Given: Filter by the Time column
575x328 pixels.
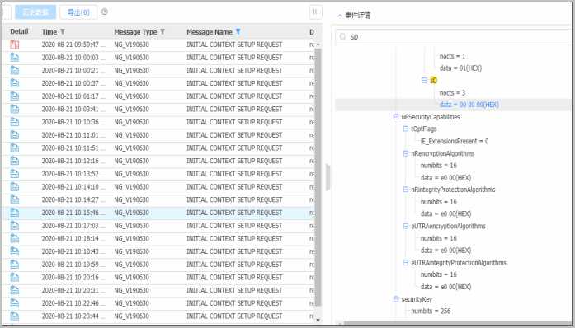Looking at the screenshot, I should pyautogui.click(x=63, y=32).
